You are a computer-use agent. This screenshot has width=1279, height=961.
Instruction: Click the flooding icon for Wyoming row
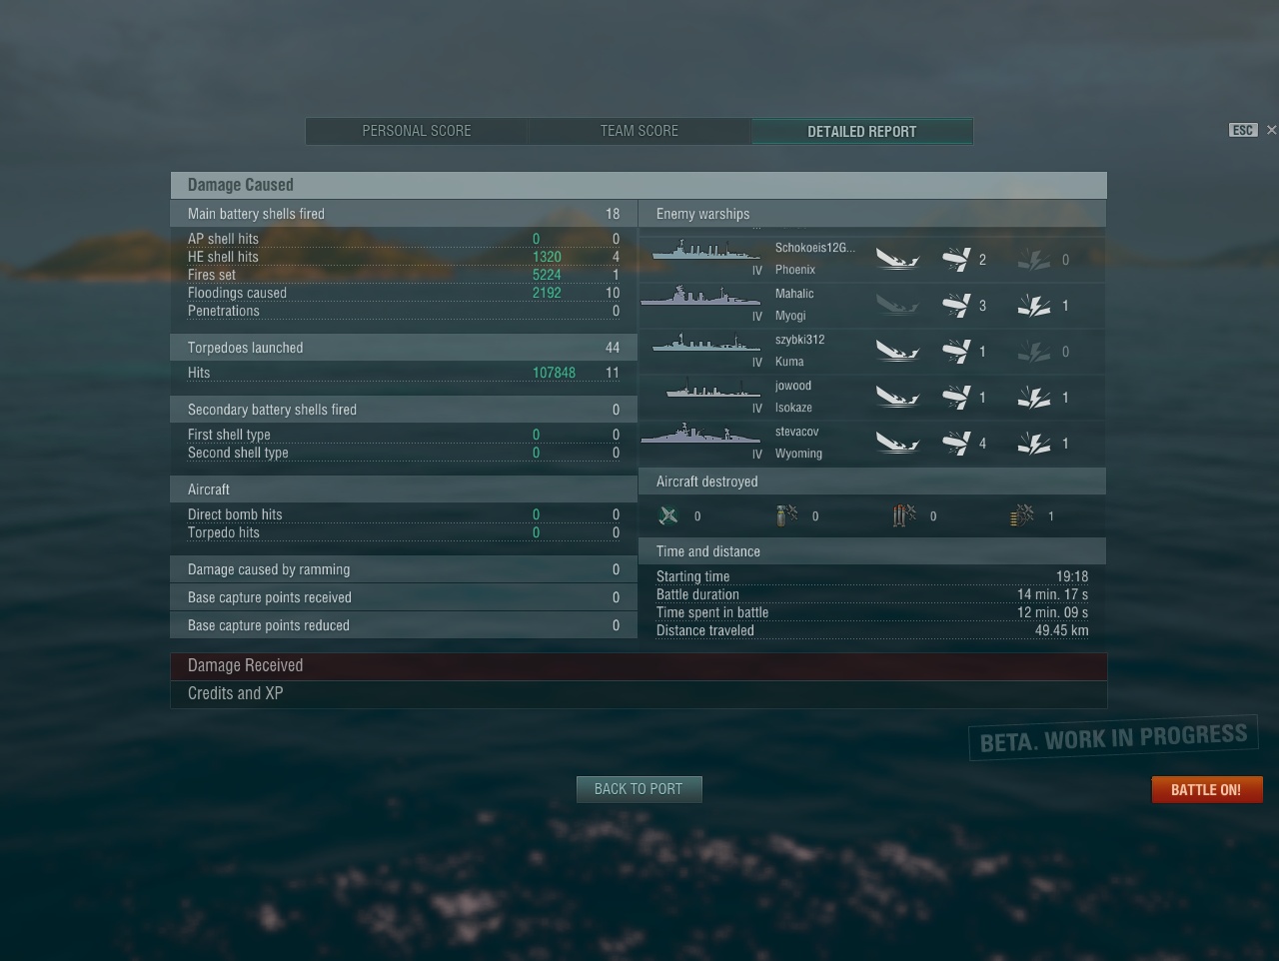[x=1034, y=444]
